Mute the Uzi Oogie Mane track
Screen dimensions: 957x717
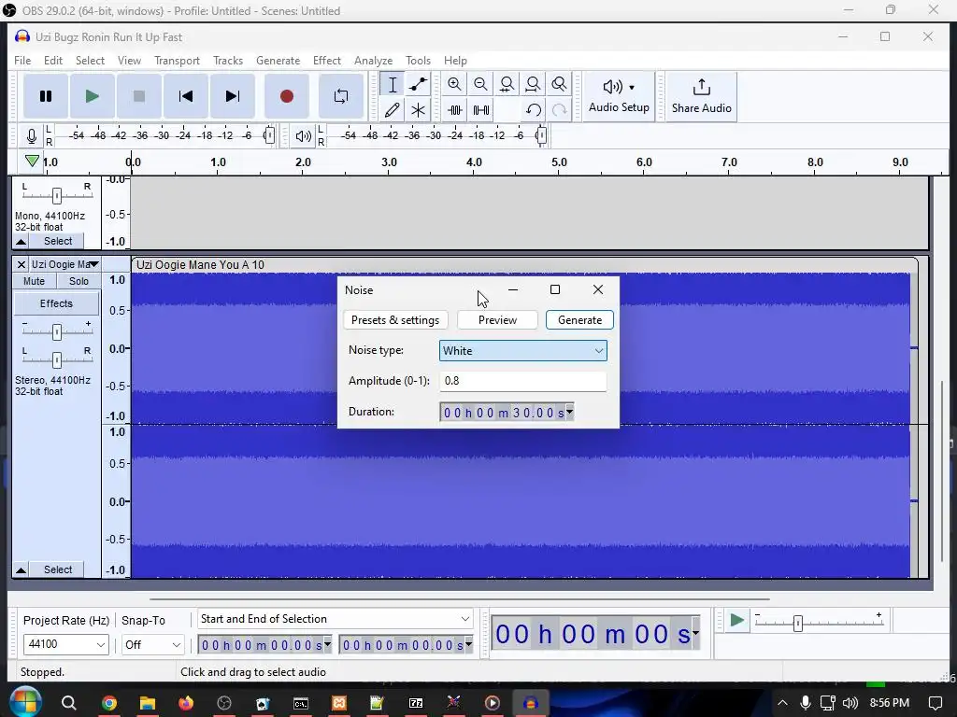pos(35,281)
